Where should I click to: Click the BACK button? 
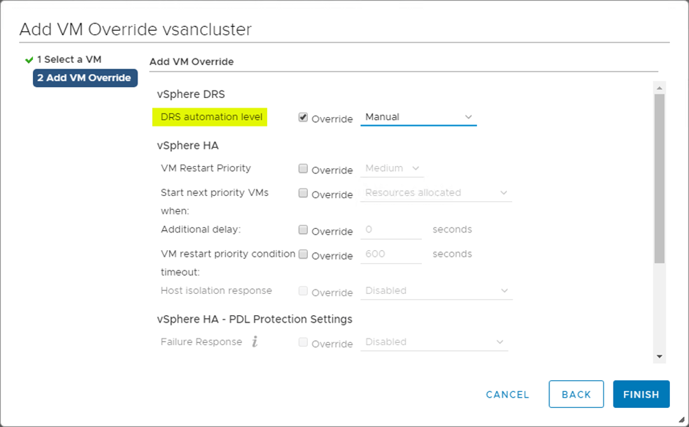click(576, 394)
